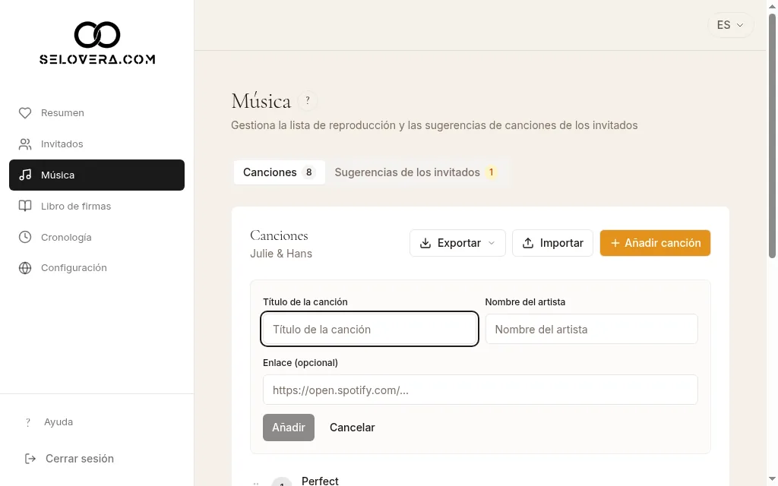The image size is (778, 486).
Task: Click the globe icon beside Configuración
Action: (x=25, y=268)
